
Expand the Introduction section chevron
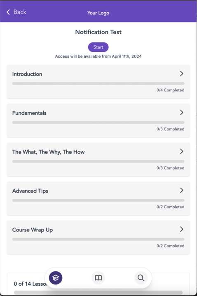pos(181,73)
